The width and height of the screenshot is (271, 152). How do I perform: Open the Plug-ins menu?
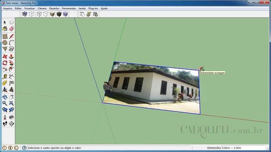coord(93,8)
